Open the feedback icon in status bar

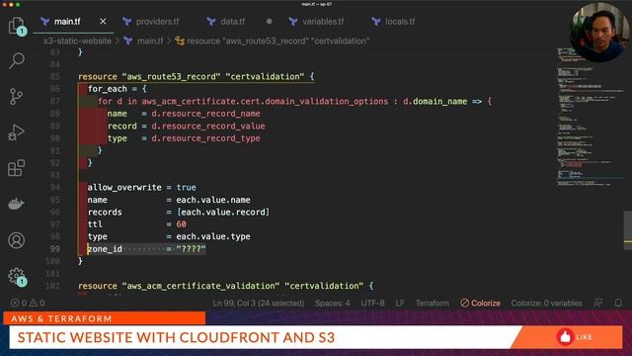[x=598, y=303]
